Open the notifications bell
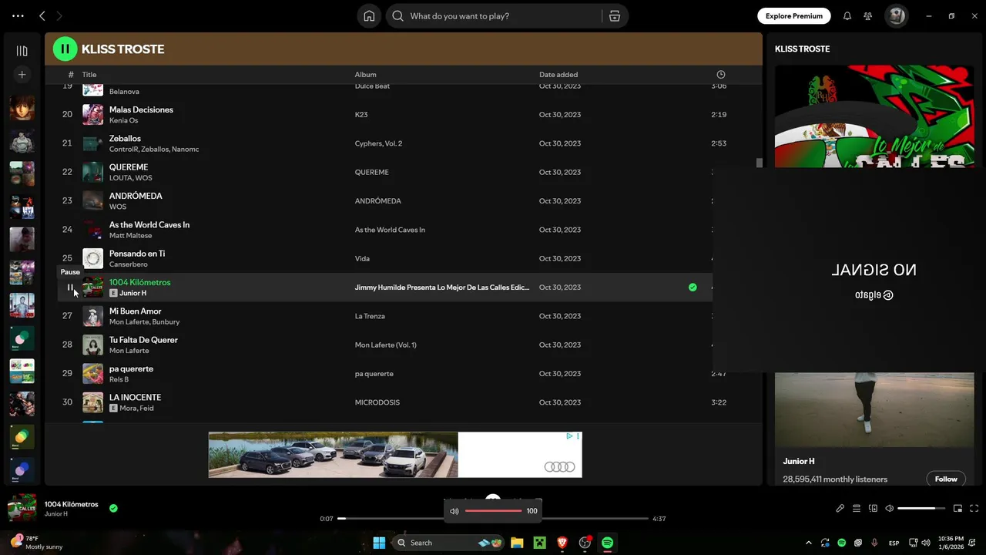Screen dimensions: 986x555 [x=847, y=15]
